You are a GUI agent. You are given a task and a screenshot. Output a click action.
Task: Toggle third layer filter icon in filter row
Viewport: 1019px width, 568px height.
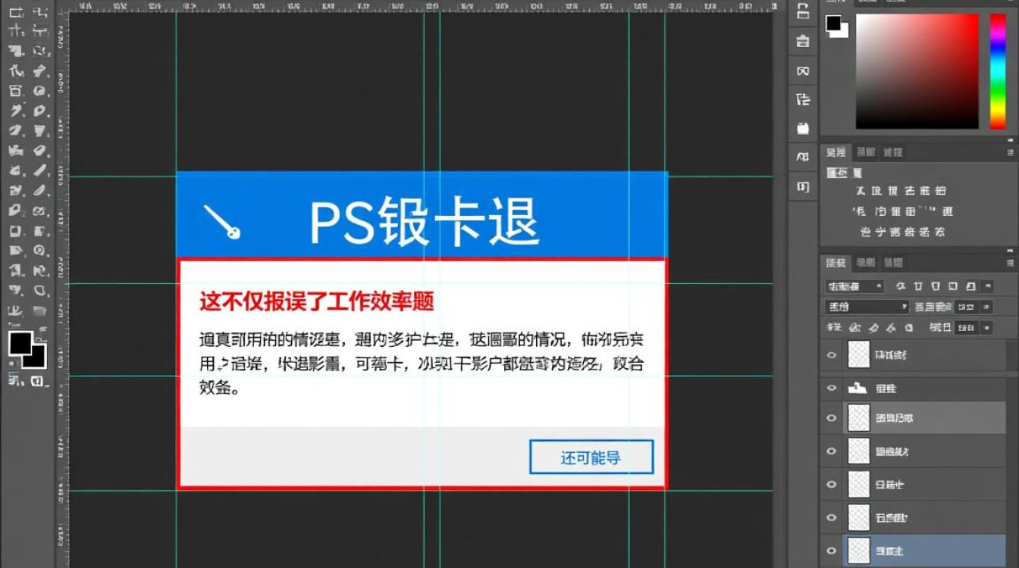click(x=936, y=286)
